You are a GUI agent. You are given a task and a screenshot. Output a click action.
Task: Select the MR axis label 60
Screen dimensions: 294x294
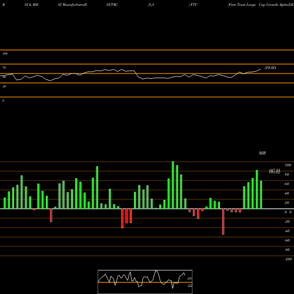pyautogui.click(x=286, y=184)
